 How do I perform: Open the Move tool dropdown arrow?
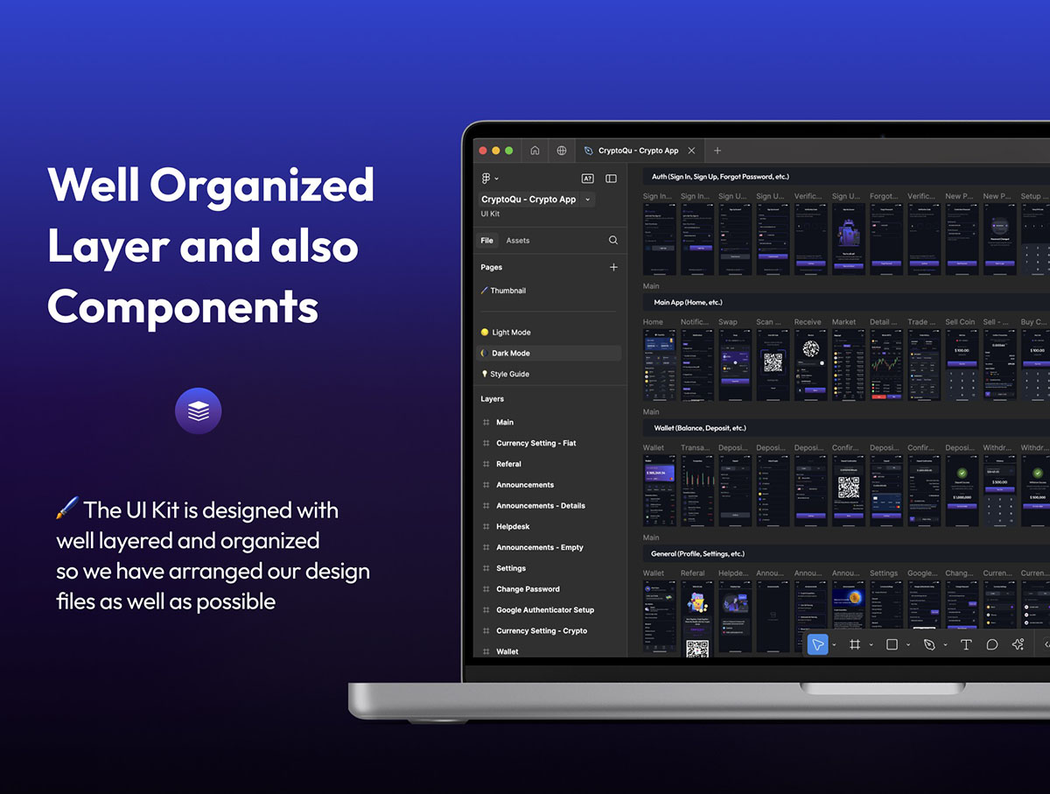pyautogui.click(x=834, y=645)
